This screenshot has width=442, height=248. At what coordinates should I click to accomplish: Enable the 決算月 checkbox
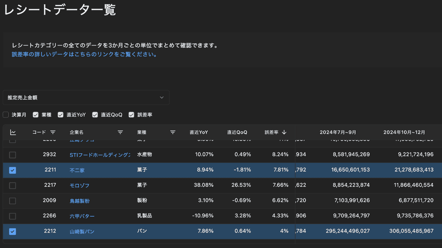coord(6,115)
